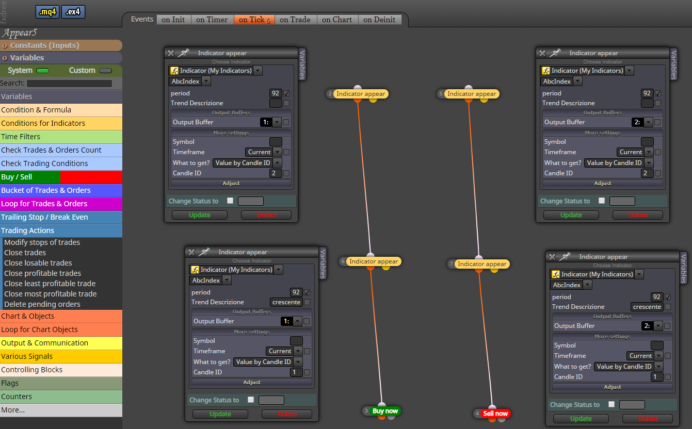
Task: Select block 6 Indicator appear node
Action: pos(373,261)
